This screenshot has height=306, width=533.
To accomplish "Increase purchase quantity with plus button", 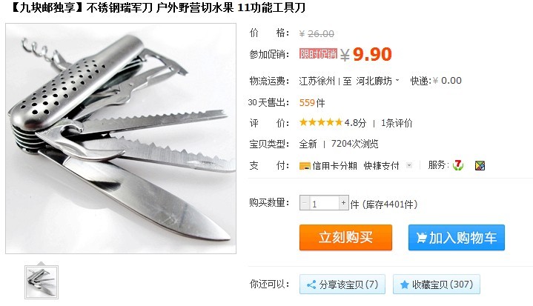I will [x=344, y=203].
